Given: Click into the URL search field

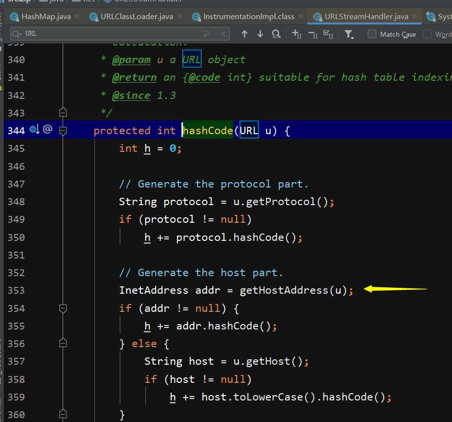Looking at the screenshot, I should click(x=120, y=34).
